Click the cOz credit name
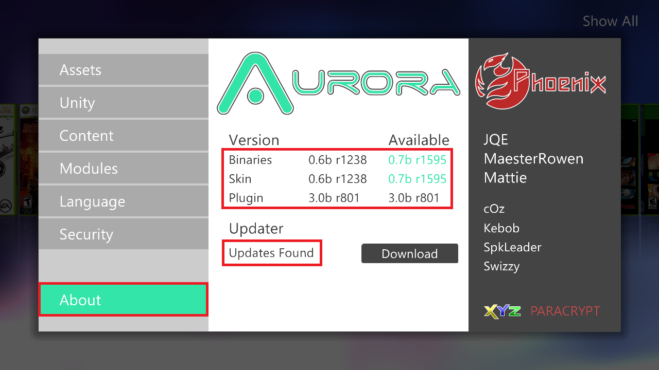659x370 pixels. (x=494, y=209)
